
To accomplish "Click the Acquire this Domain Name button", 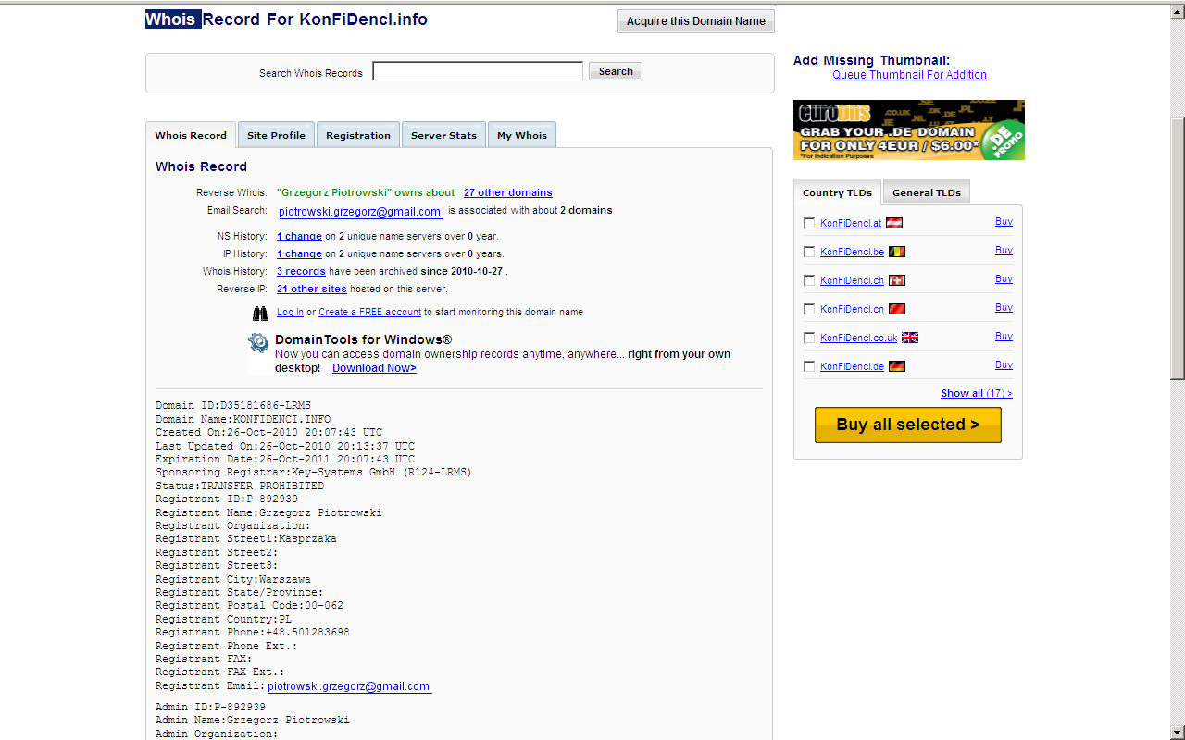I will [x=695, y=21].
